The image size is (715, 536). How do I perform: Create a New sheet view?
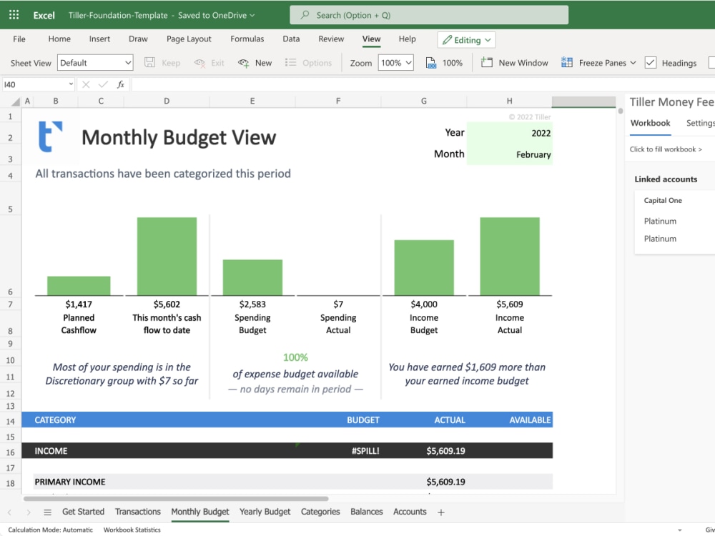pos(255,63)
